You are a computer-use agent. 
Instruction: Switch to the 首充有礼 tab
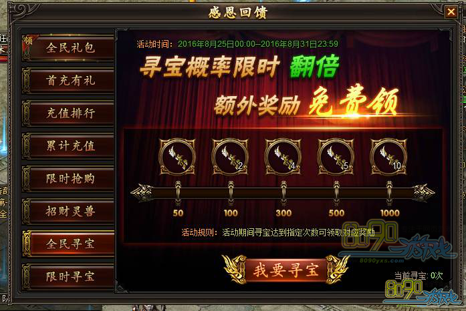click(68, 81)
